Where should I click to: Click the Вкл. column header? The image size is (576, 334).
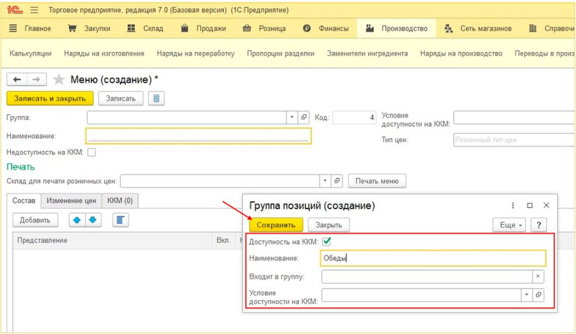[223, 241]
